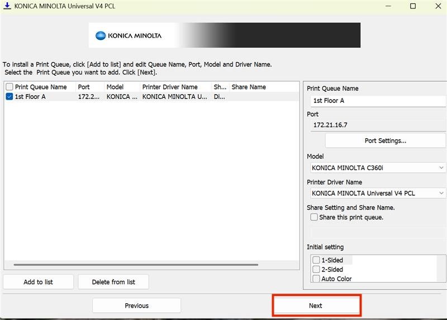The image size is (447, 320).
Task: Click the Di... share cell
Action: click(219, 96)
